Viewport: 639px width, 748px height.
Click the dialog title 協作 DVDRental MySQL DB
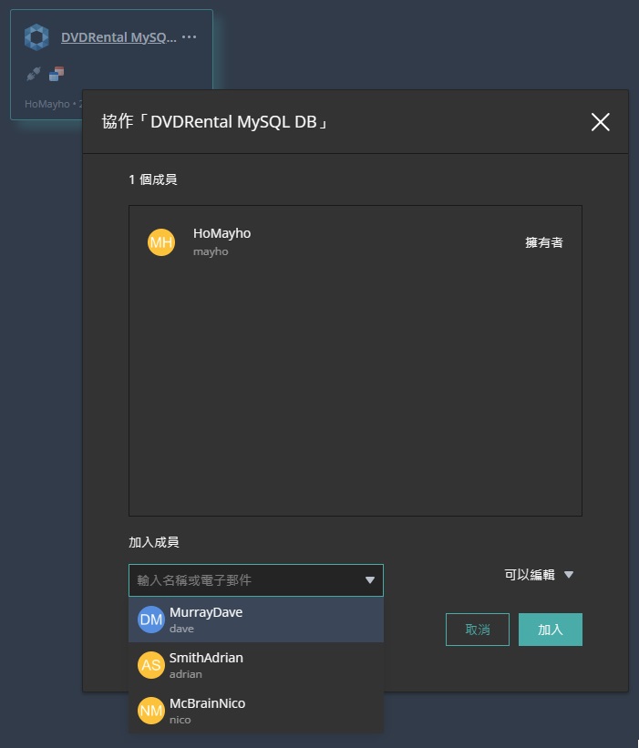coord(215,122)
